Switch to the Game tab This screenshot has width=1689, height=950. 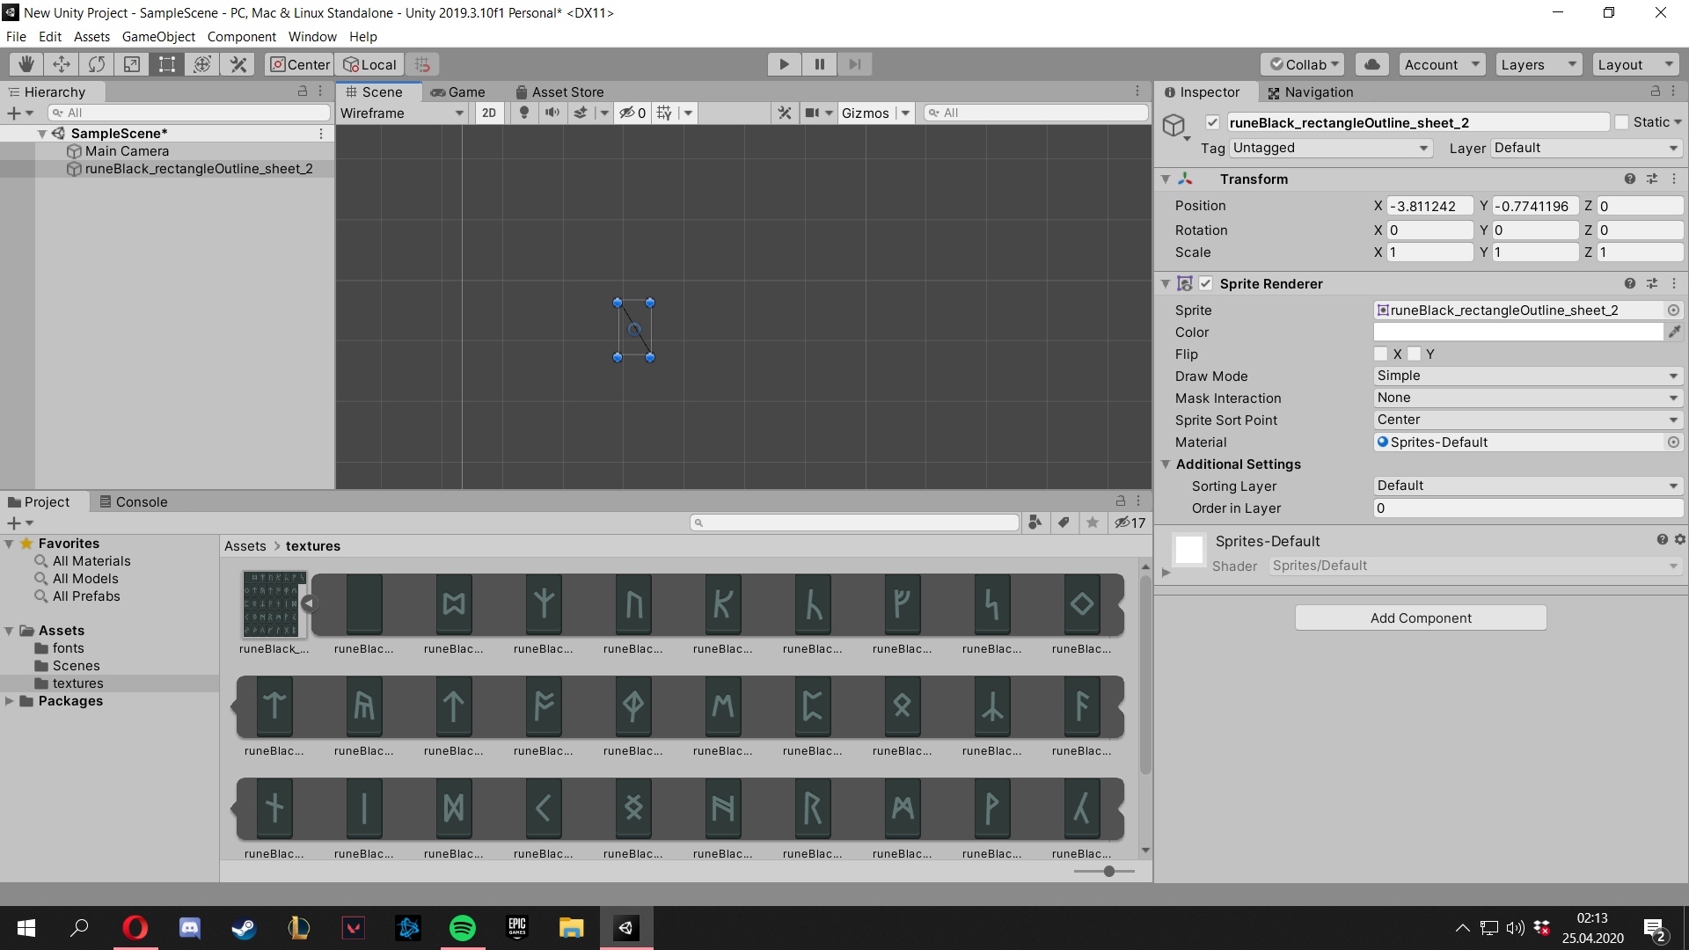tap(458, 91)
